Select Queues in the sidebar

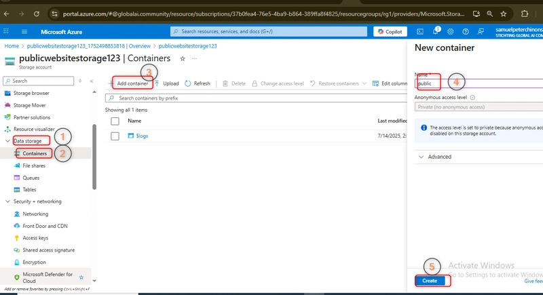pos(31,178)
